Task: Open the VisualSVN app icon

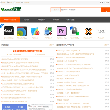Action: (22, 31)
